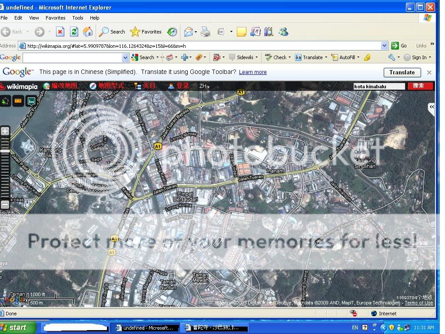Zoom in with the map plus button

click(x=5, y=131)
